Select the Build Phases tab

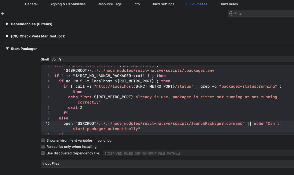(x=197, y=4)
